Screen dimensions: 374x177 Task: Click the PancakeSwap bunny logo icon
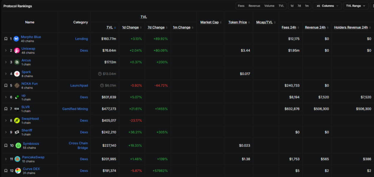(17, 159)
